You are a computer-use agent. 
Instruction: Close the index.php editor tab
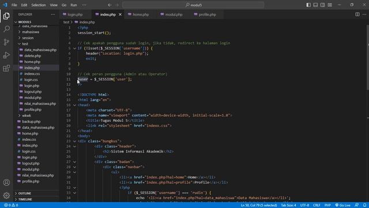tap(121, 14)
